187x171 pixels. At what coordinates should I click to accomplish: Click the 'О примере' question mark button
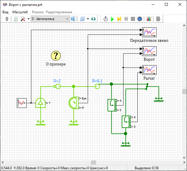click(x=56, y=55)
